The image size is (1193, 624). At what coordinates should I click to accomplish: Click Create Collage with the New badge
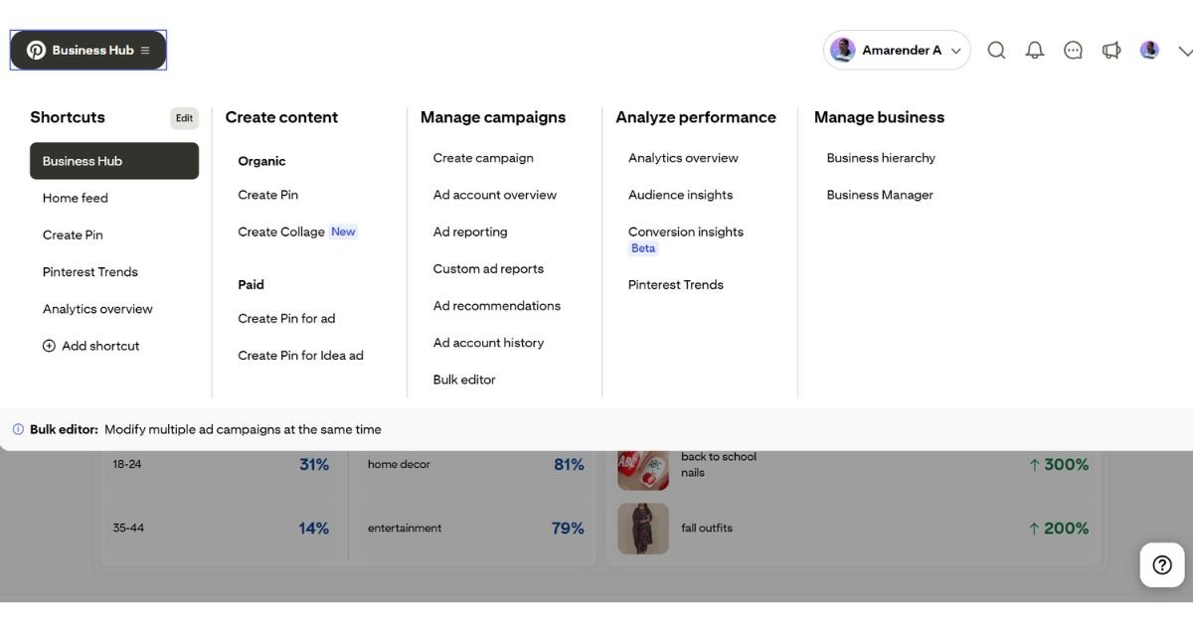[x=281, y=231]
